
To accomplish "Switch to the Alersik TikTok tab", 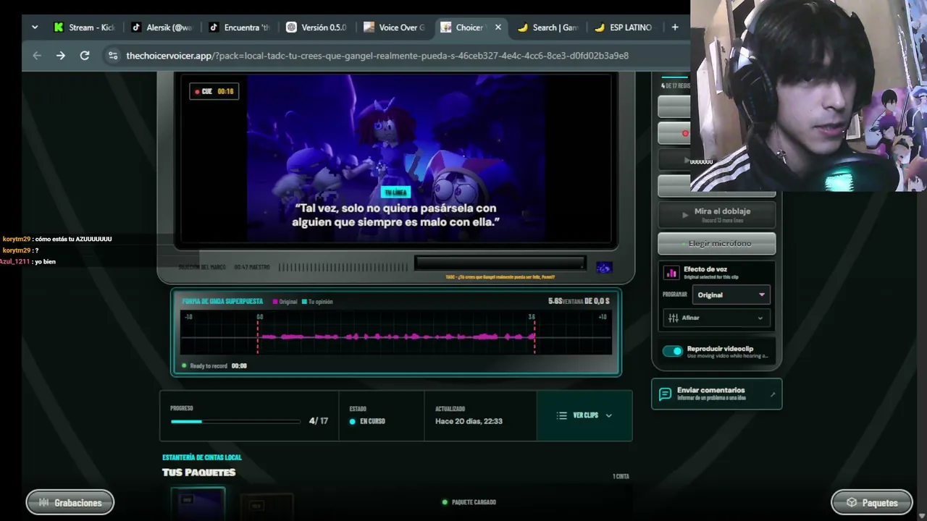I will tap(162, 27).
